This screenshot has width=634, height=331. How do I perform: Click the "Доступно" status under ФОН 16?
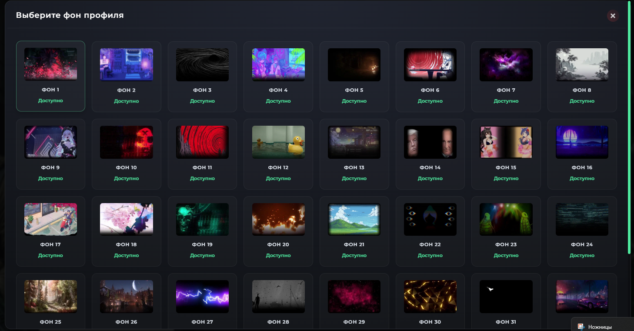click(582, 178)
